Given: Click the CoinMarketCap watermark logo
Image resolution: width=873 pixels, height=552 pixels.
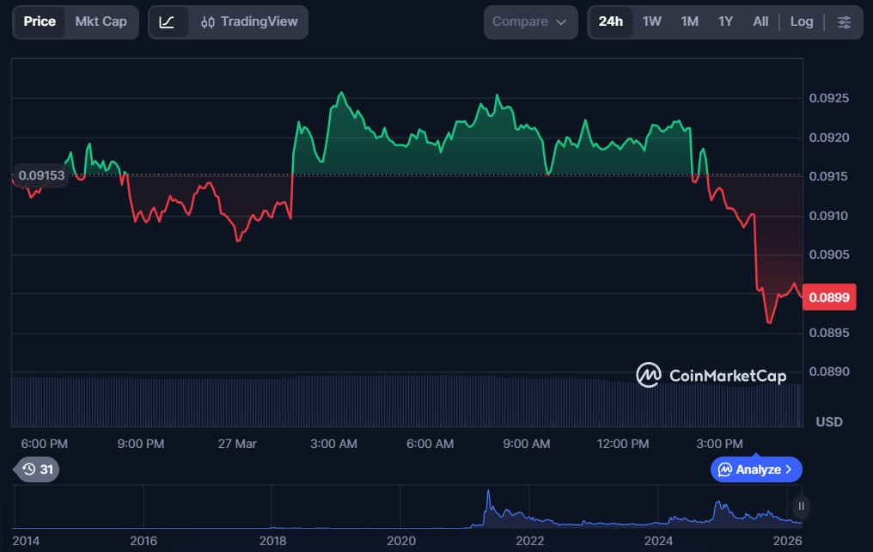Looking at the screenshot, I should point(711,375).
